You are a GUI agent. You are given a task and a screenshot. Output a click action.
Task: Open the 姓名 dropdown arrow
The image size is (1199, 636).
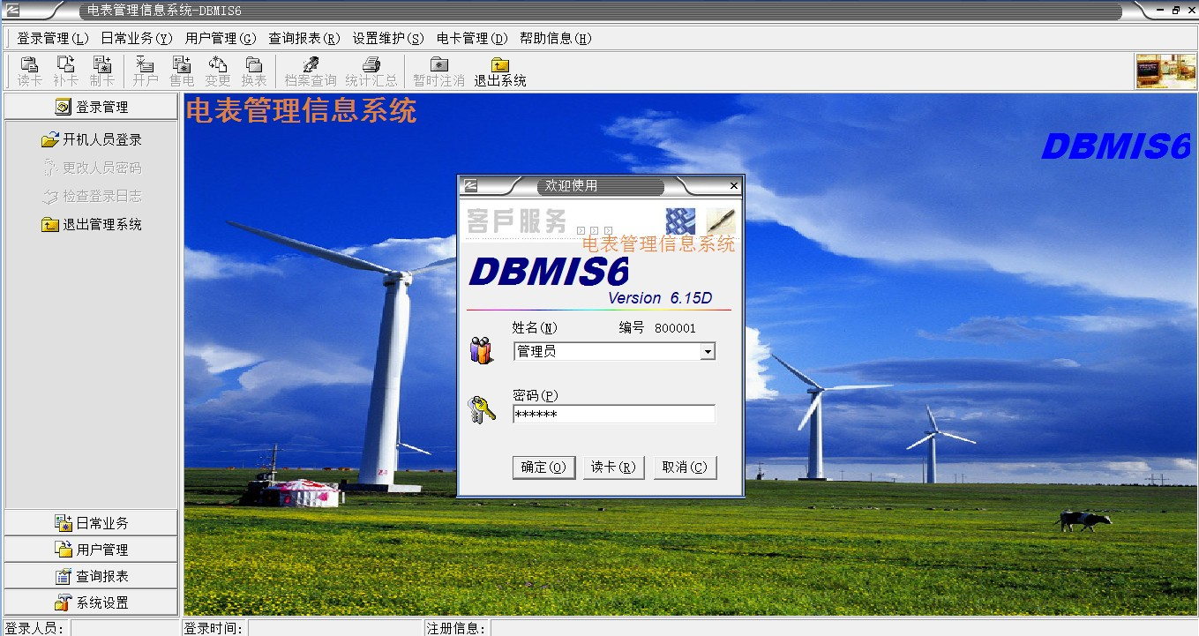coord(707,352)
